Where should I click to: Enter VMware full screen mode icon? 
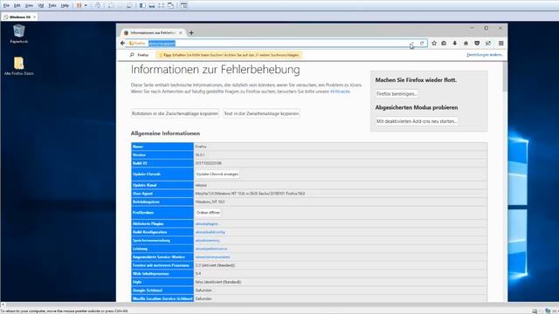161,6
